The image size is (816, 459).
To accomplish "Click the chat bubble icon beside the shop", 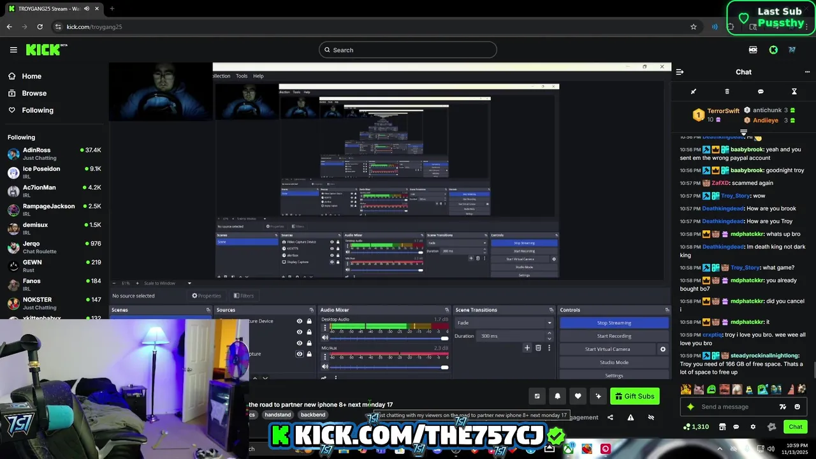I will (736, 426).
